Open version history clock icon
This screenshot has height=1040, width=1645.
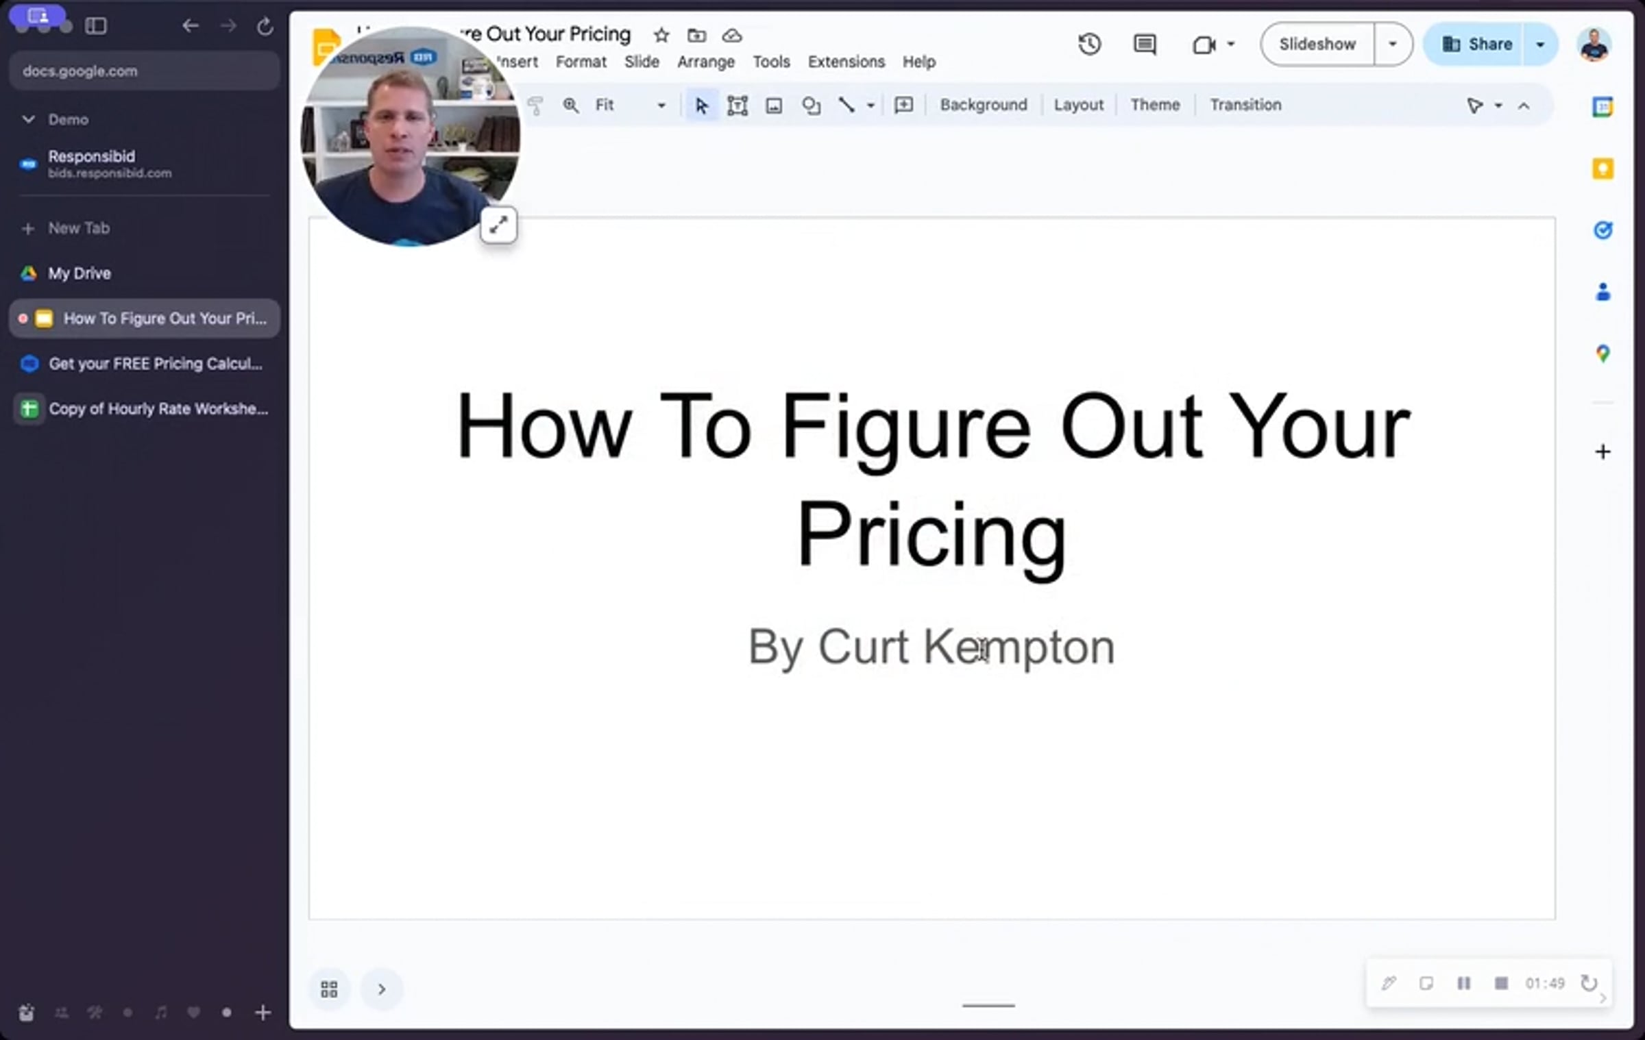click(1089, 45)
